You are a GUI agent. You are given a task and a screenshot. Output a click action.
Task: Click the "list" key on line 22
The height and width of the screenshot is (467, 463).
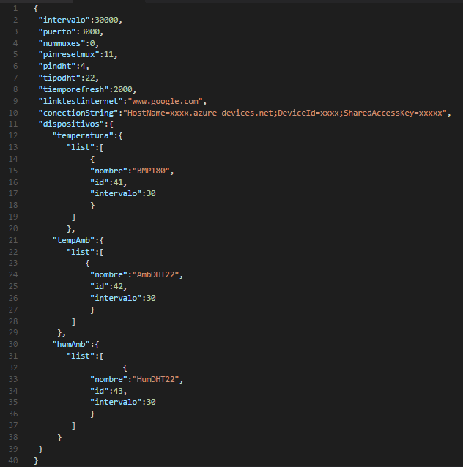[81, 252]
